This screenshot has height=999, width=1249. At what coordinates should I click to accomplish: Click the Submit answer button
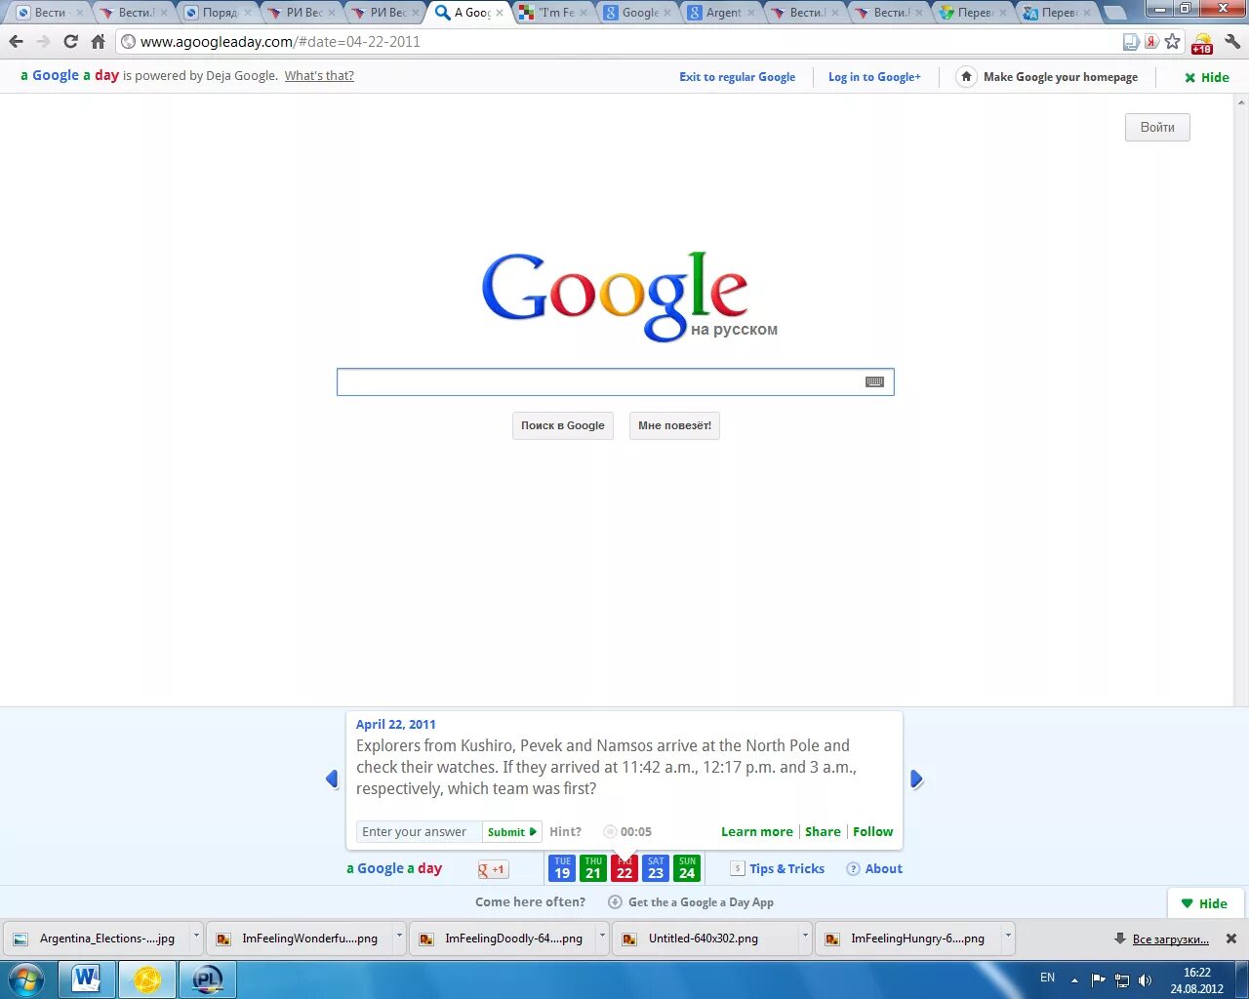(x=512, y=832)
